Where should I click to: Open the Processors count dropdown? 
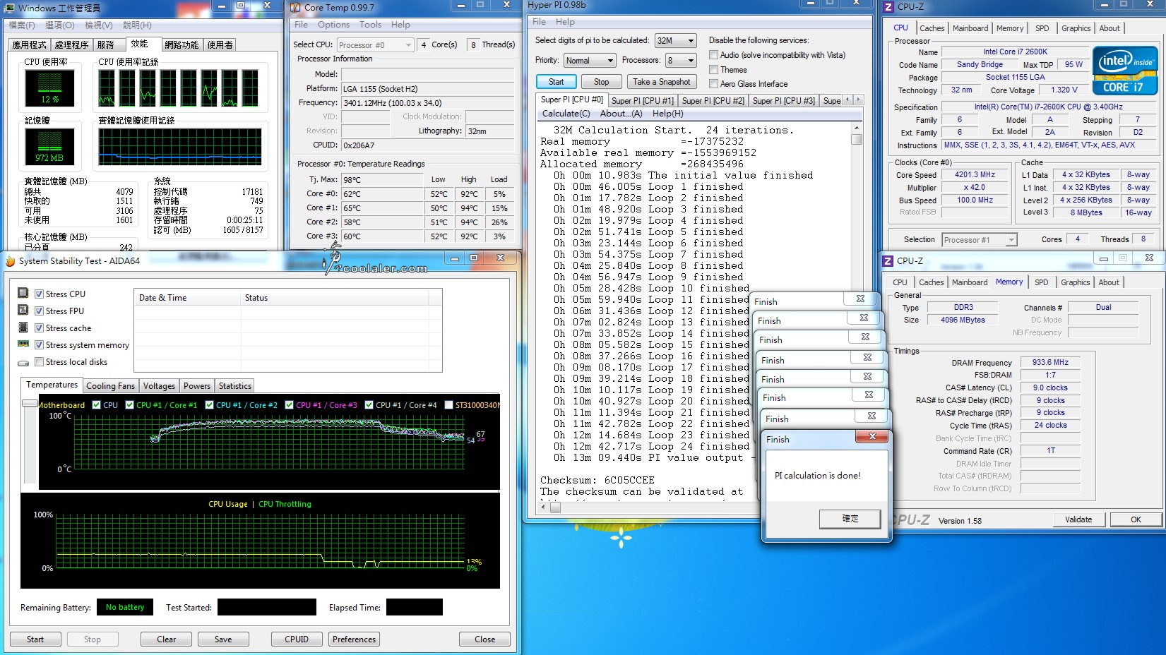coord(681,61)
